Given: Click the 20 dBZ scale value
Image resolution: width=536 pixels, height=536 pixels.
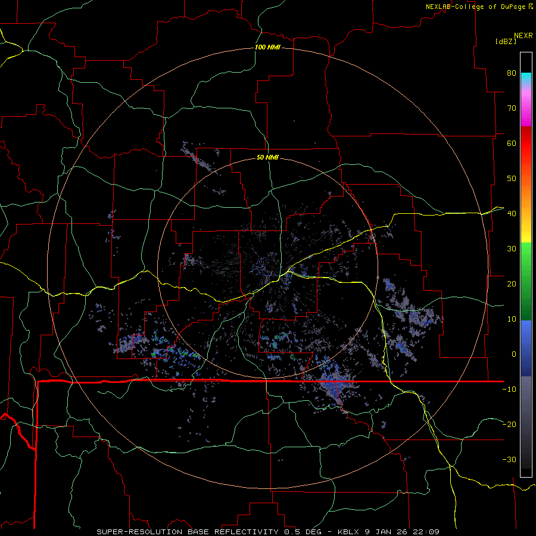Looking at the screenshot, I should [x=512, y=283].
